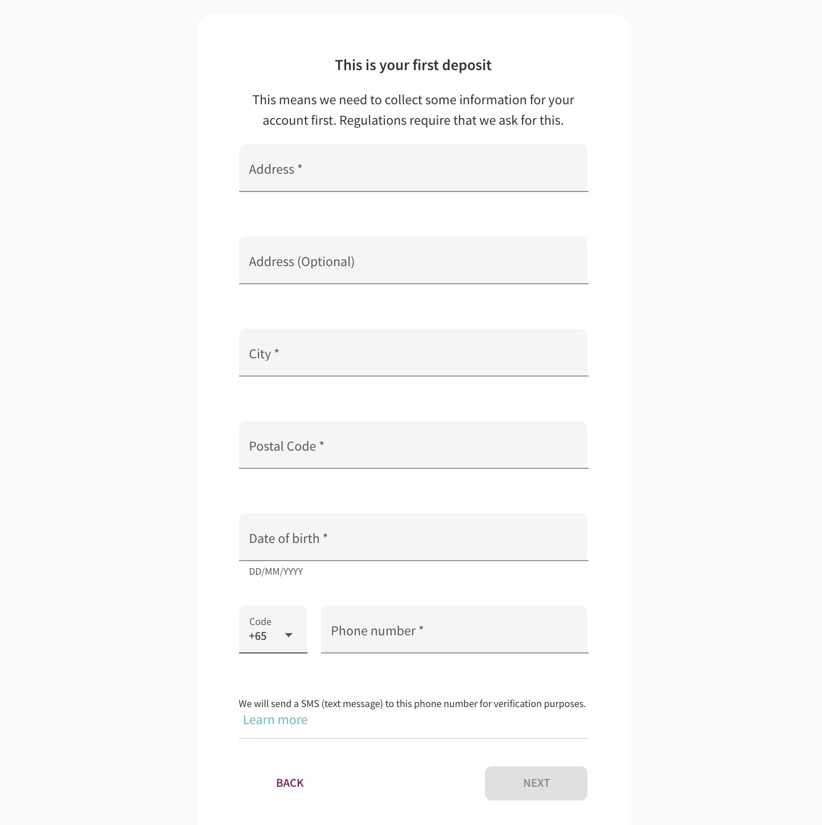The image size is (822, 825).
Task: Click the asterisk after Postal Code
Action: click(322, 445)
